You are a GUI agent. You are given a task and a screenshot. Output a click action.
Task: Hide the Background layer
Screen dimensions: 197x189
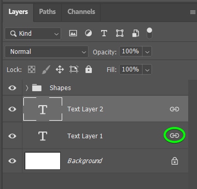(x=12, y=161)
